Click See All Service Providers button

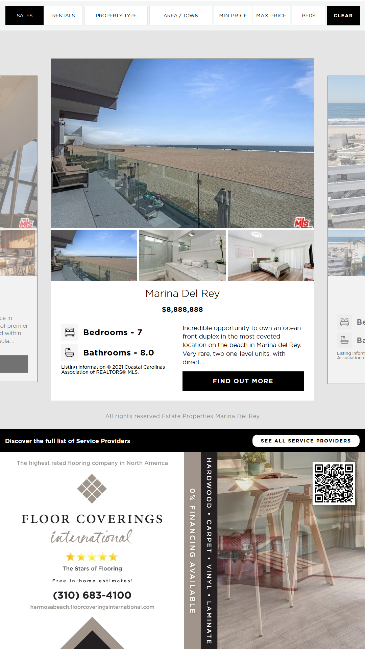(x=306, y=441)
